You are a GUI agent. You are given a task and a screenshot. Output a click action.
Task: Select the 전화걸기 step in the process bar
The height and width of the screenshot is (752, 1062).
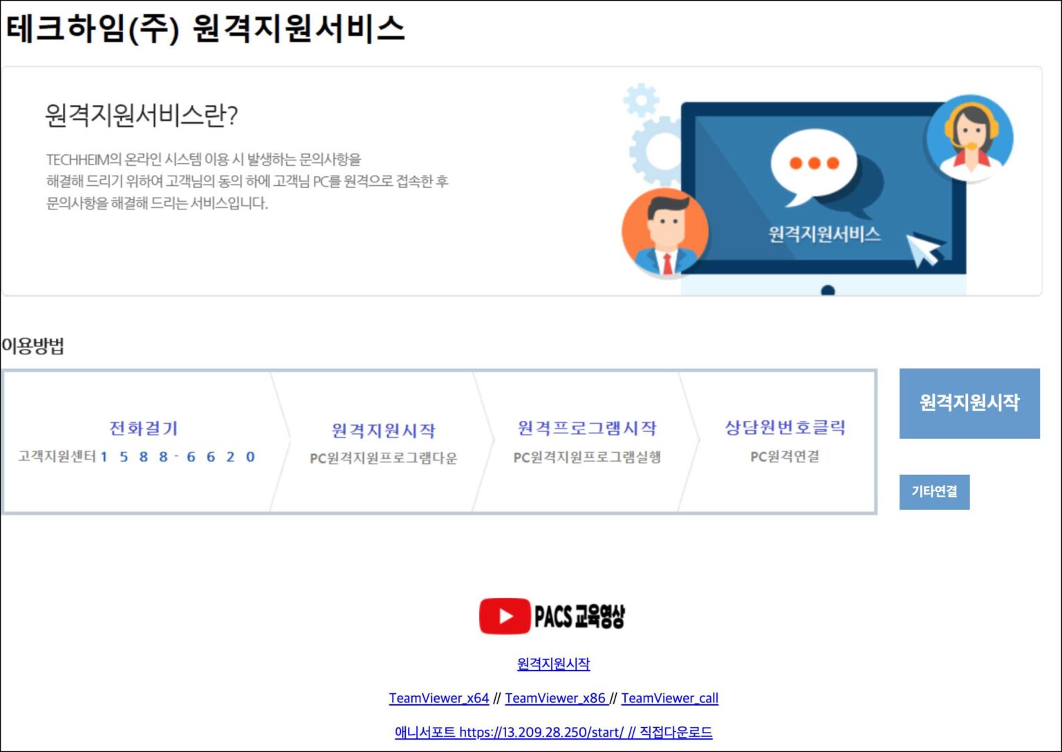pos(143,428)
